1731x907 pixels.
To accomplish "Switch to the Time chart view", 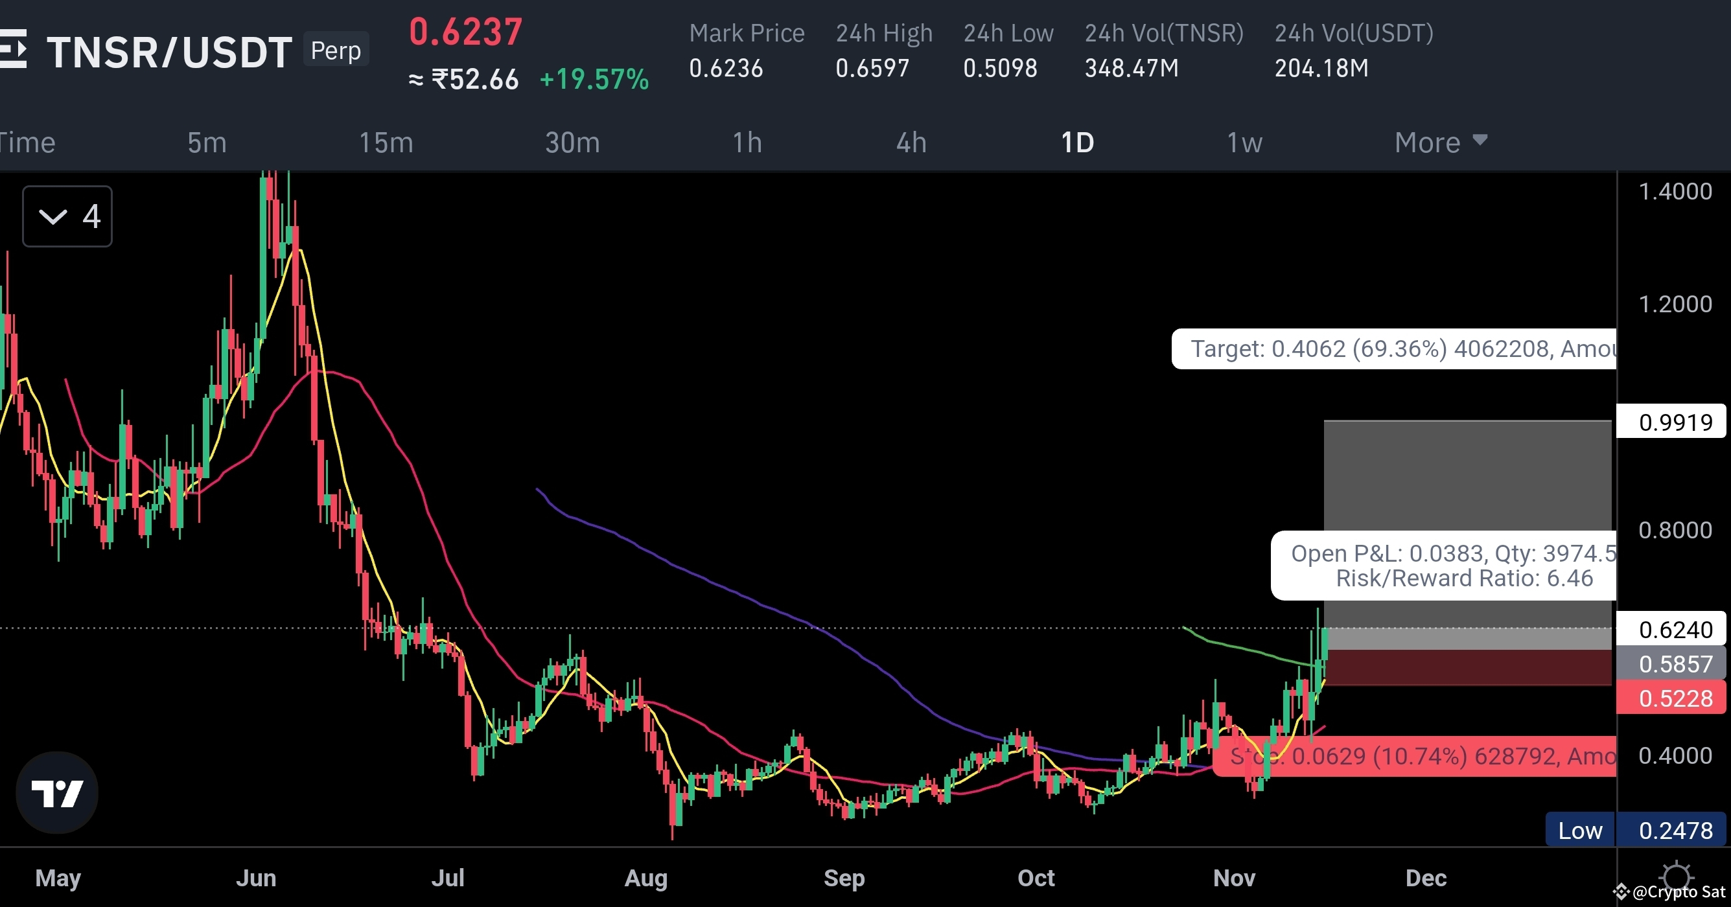I will [x=27, y=143].
